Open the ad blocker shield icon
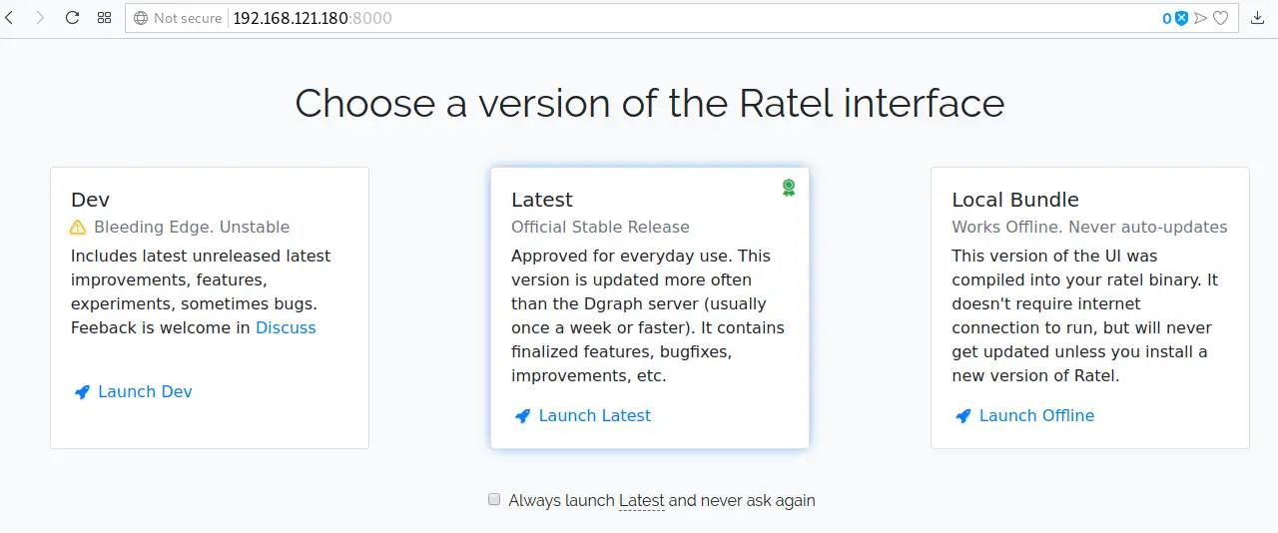The height and width of the screenshot is (533, 1278). (x=1182, y=18)
